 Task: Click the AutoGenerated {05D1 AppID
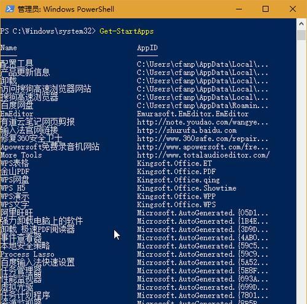[x=203, y=213]
